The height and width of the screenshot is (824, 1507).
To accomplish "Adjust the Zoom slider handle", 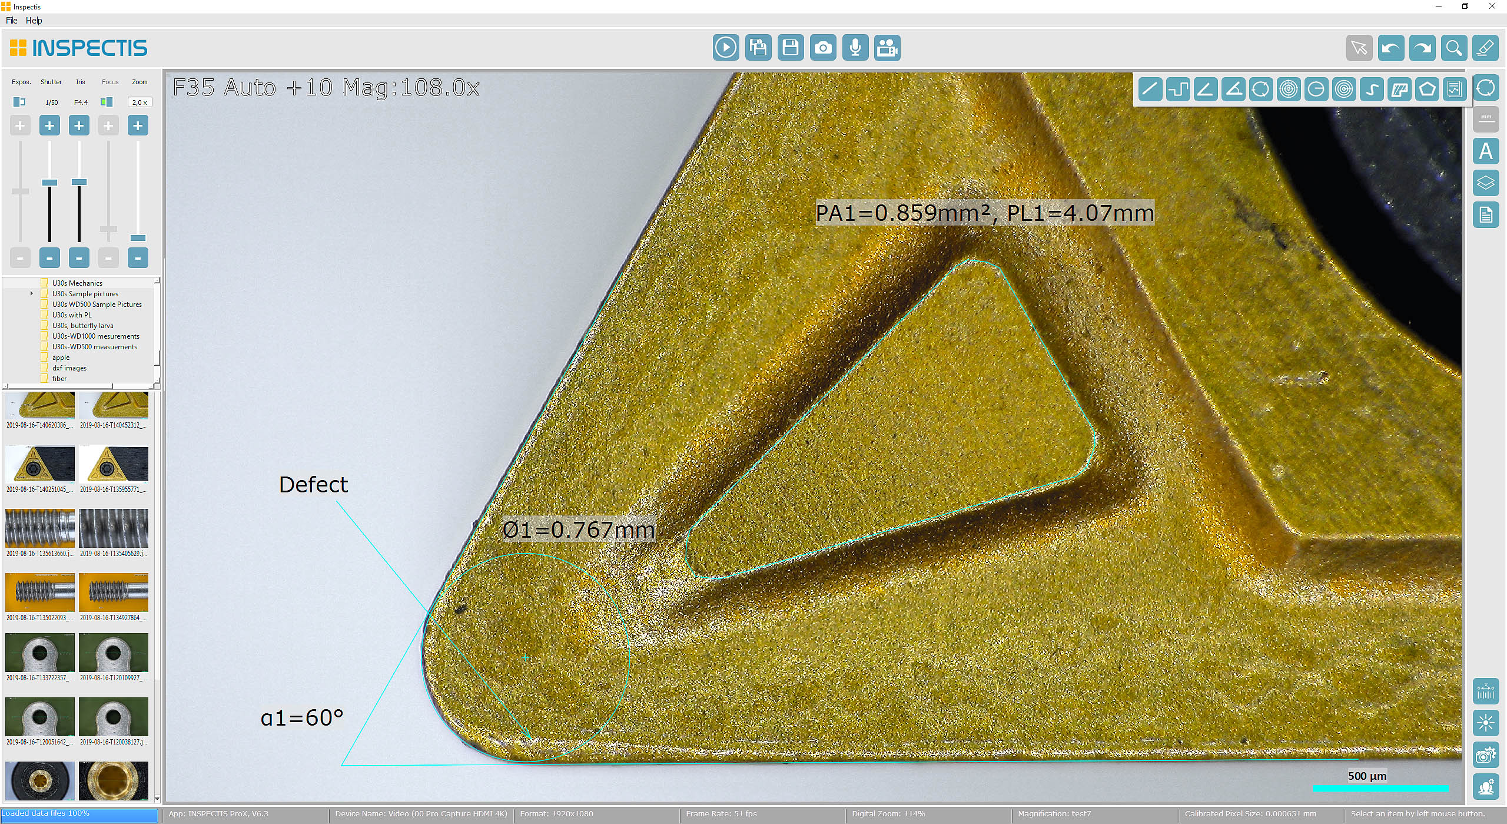I will (x=138, y=238).
